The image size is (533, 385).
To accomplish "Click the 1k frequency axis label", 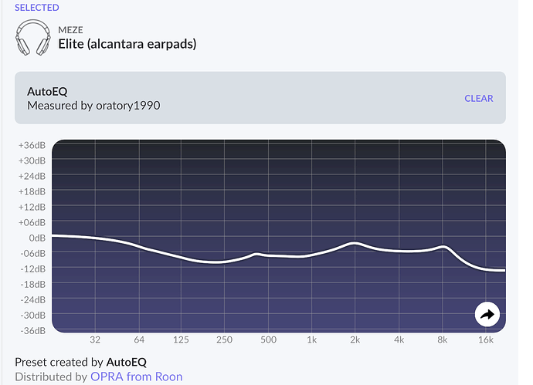I will click(x=311, y=340).
